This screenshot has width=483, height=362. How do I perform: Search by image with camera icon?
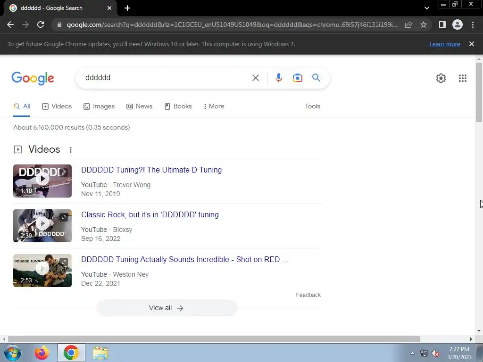(x=297, y=78)
